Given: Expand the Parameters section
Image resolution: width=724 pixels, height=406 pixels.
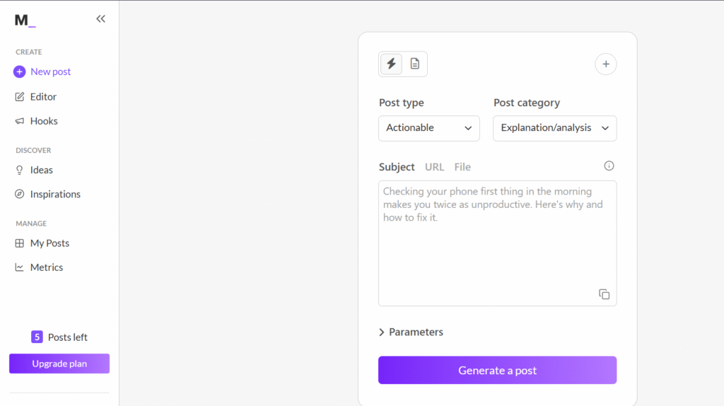Looking at the screenshot, I should pos(411,332).
